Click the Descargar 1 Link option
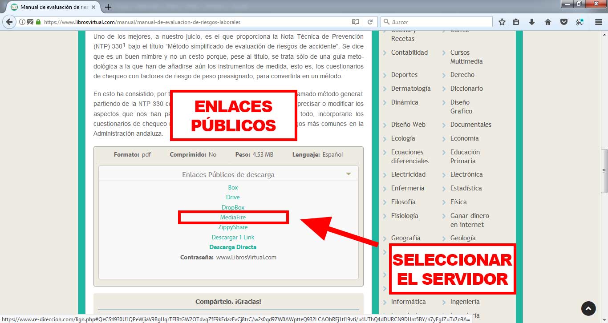Viewport: 608px width, 323px height. (x=233, y=237)
